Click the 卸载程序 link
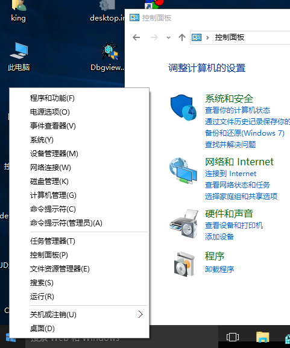Image resolution: width=290 pixels, height=348 pixels. tap(219, 270)
